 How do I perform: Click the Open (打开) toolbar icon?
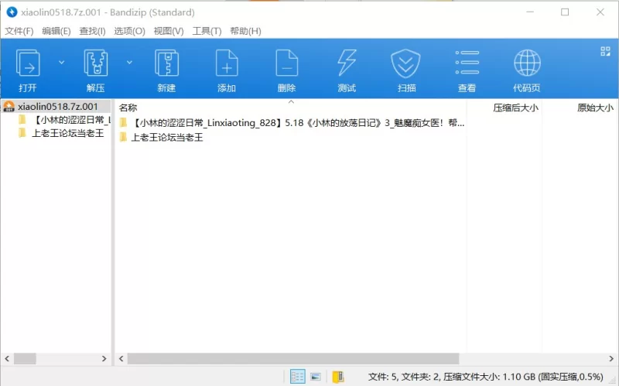28,63
